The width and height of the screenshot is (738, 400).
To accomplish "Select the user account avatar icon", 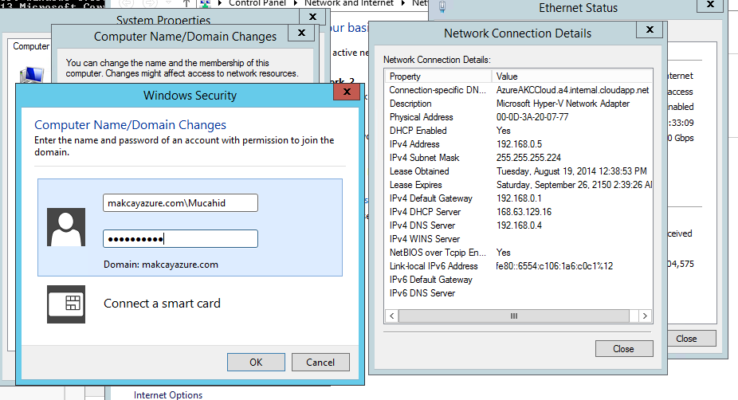I will [x=66, y=227].
